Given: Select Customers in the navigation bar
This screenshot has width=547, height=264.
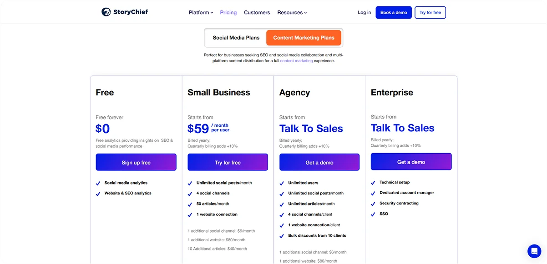Looking at the screenshot, I should point(257,12).
